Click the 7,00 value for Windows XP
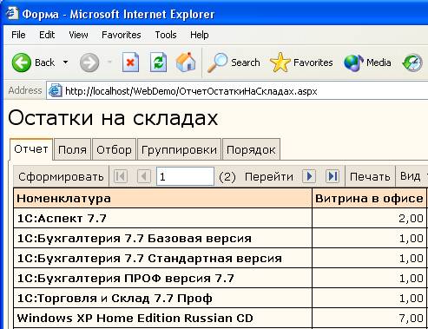The width and height of the screenshot is (428, 329). point(411,319)
